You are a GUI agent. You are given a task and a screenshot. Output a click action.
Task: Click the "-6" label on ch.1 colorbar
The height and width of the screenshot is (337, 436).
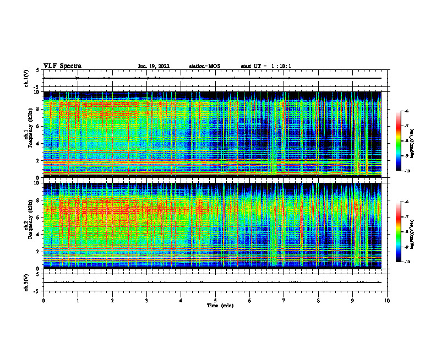coord(407,111)
